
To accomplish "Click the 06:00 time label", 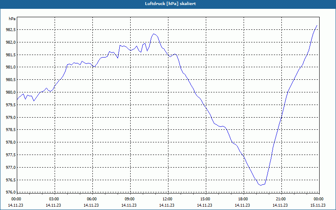I will click(92, 199).
